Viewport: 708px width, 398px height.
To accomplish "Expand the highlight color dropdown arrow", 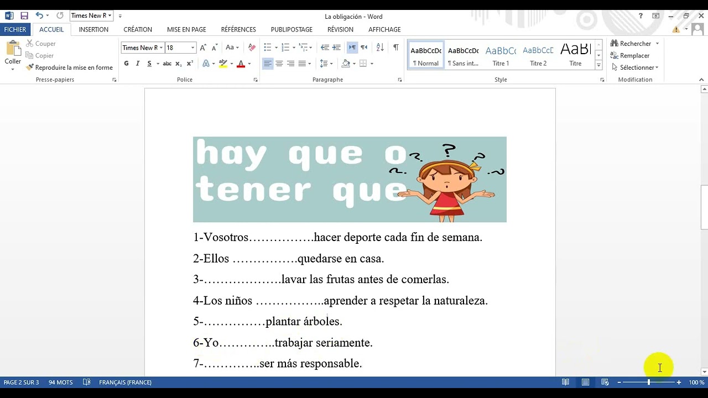I will (231, 64).
